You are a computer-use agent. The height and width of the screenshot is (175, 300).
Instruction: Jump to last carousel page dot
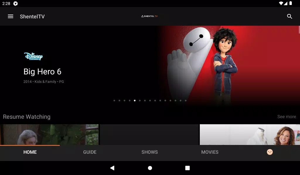pos(185,101)
